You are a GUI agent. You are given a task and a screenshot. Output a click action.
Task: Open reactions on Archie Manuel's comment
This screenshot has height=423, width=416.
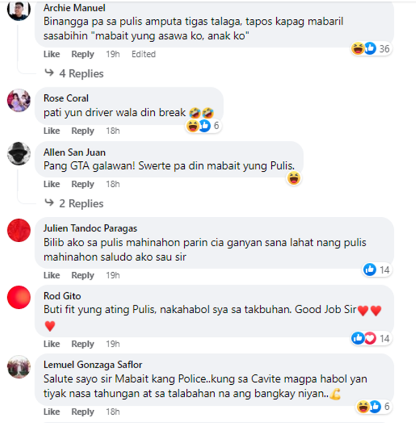(x=371, y=49)
